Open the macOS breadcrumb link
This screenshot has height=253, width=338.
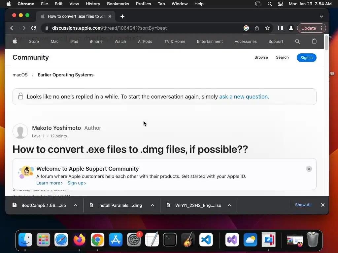point(20,75)
